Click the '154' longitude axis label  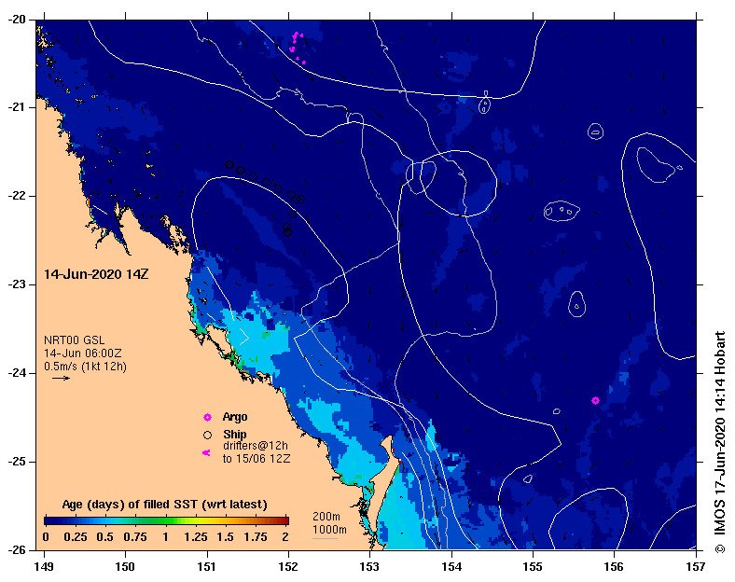[451, 567]
